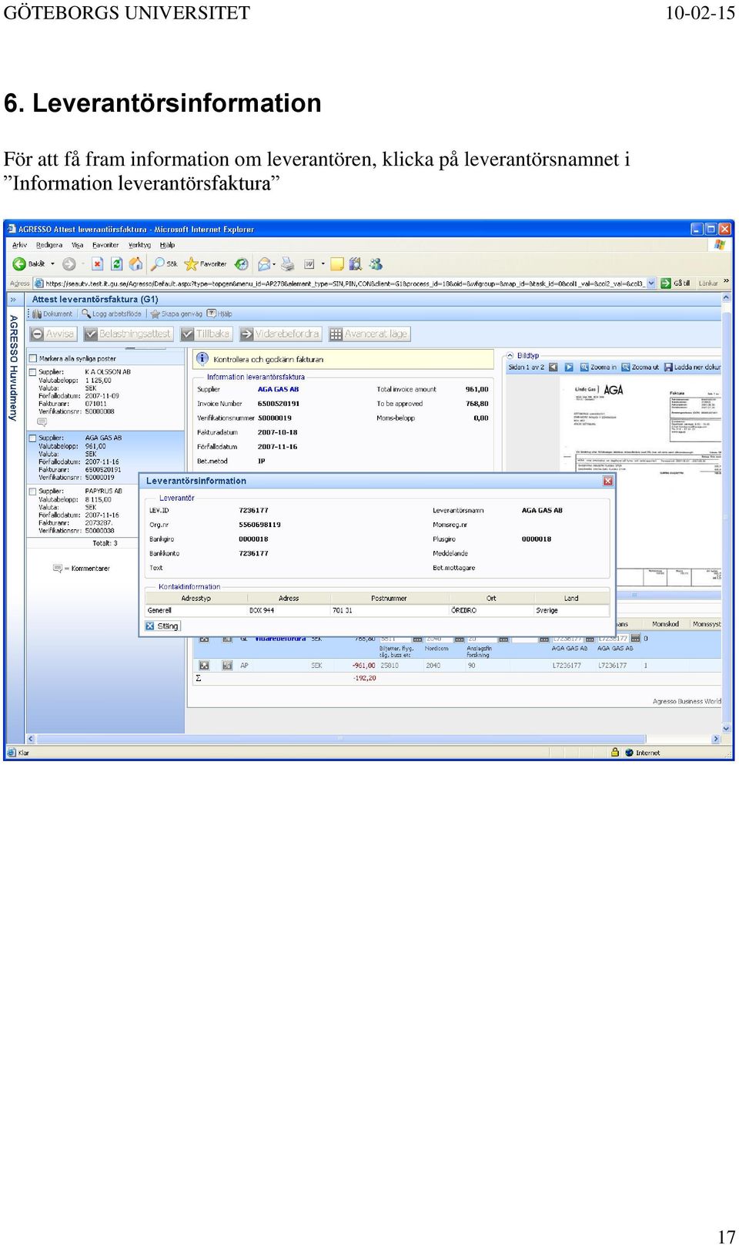Open the comment bubble under K A OLSSON AB
Image resolution: width=739 pixels, height=1245 pixels.
coord(42,421)
